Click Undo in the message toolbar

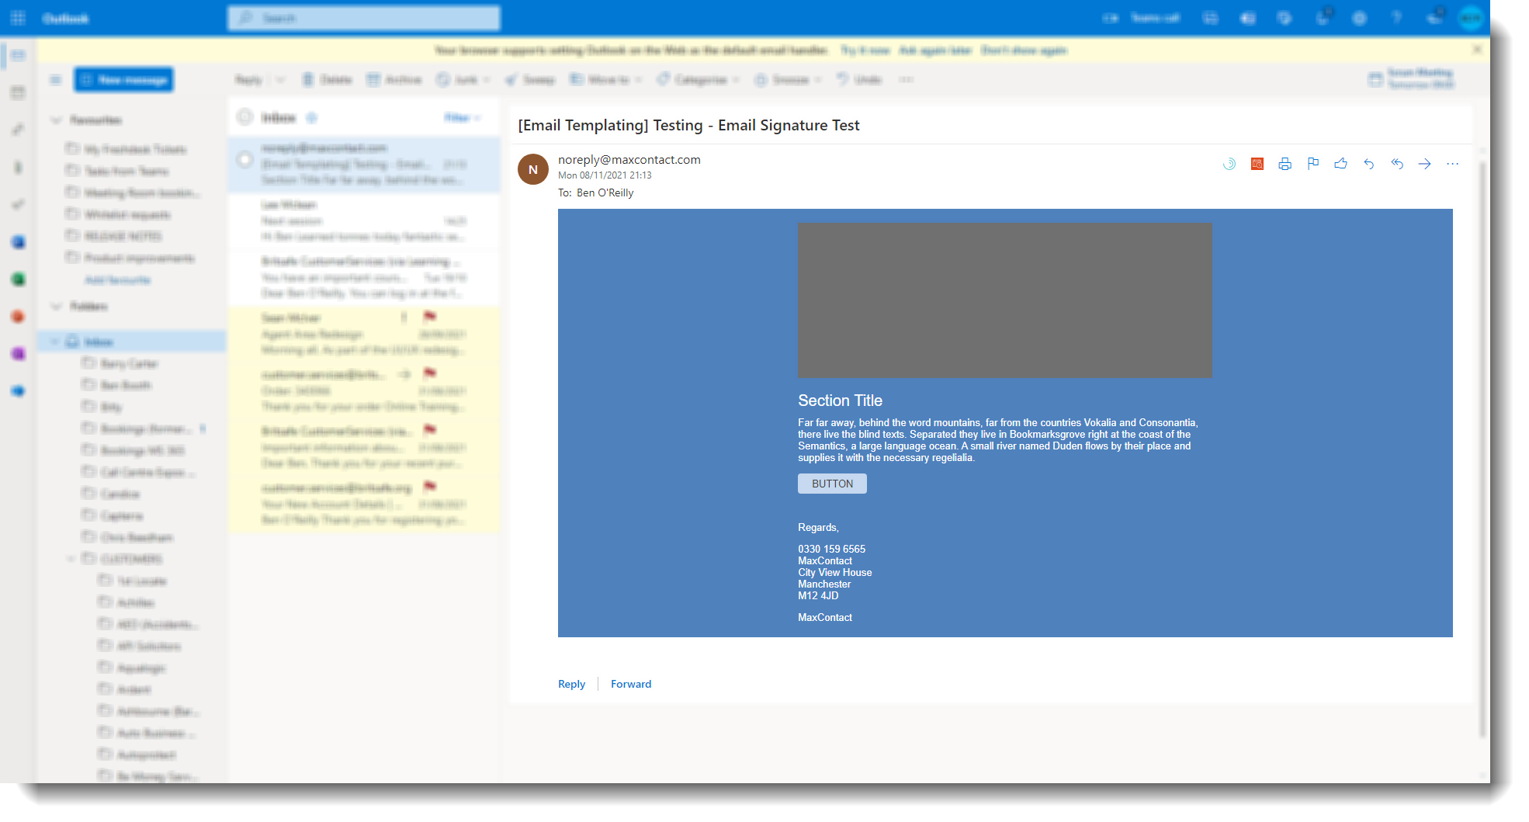859,80
